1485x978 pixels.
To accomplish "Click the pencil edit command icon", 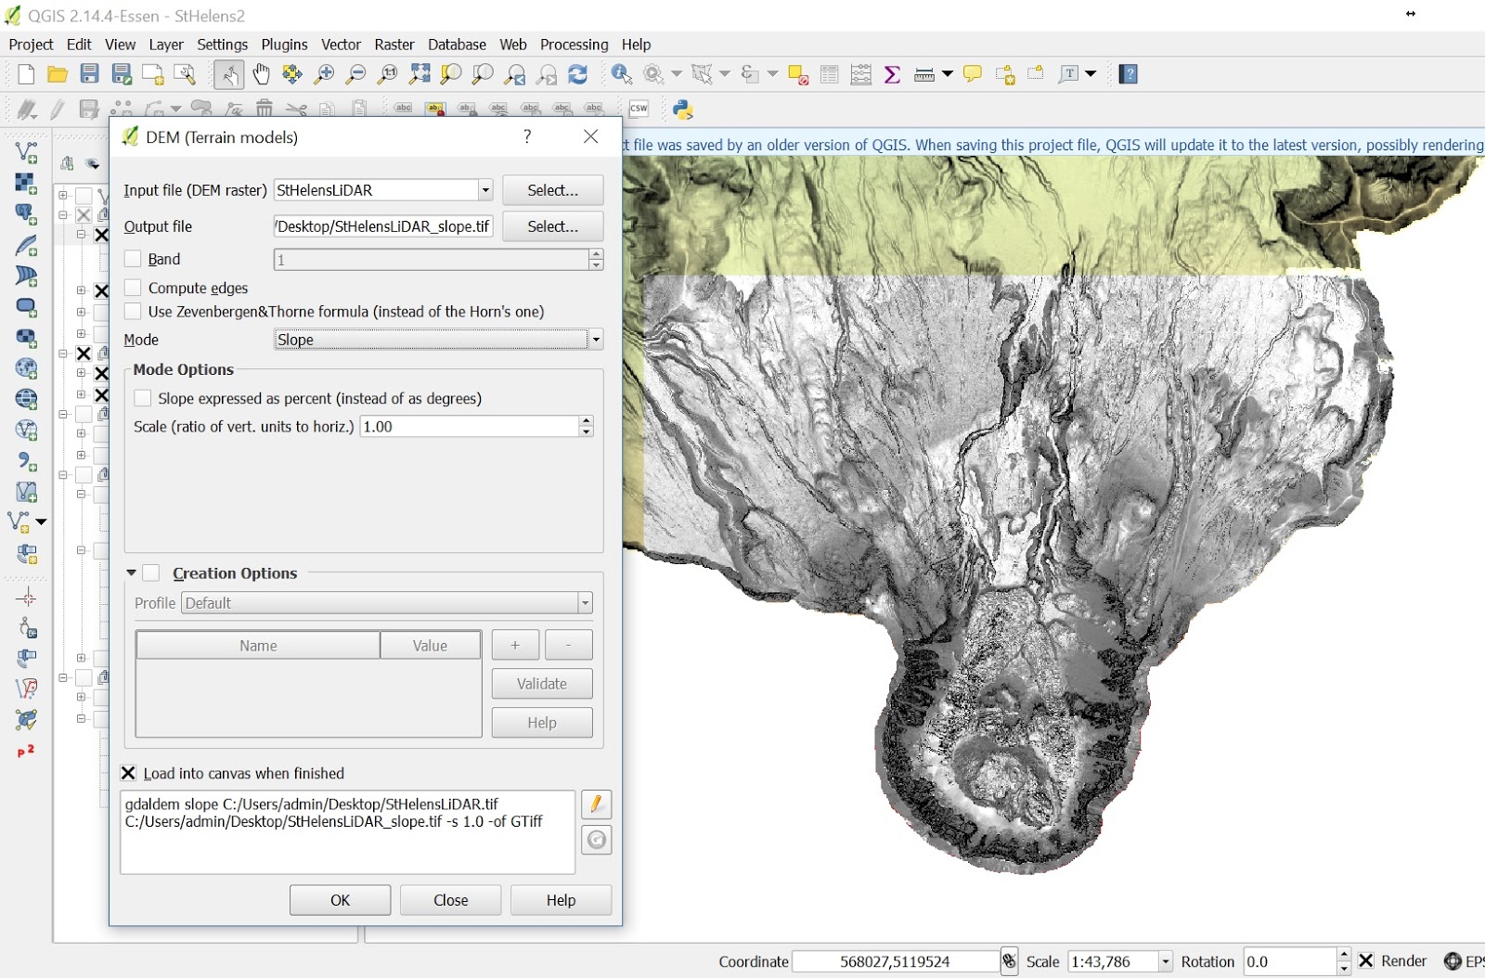I will (x=596, y=804).
